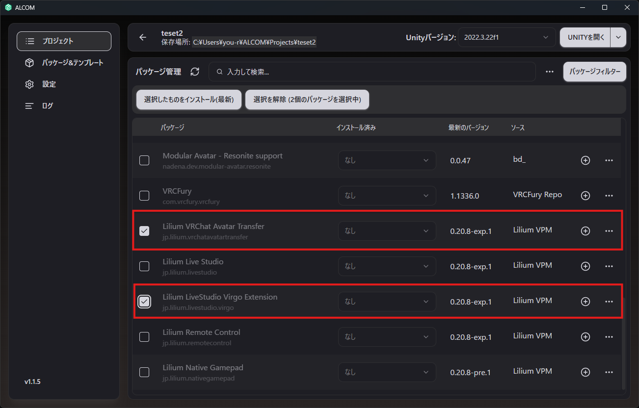Open the three-dot menu beside the search box
The height and width of the screenshot is (408, 639).
[x=550, y=72]
